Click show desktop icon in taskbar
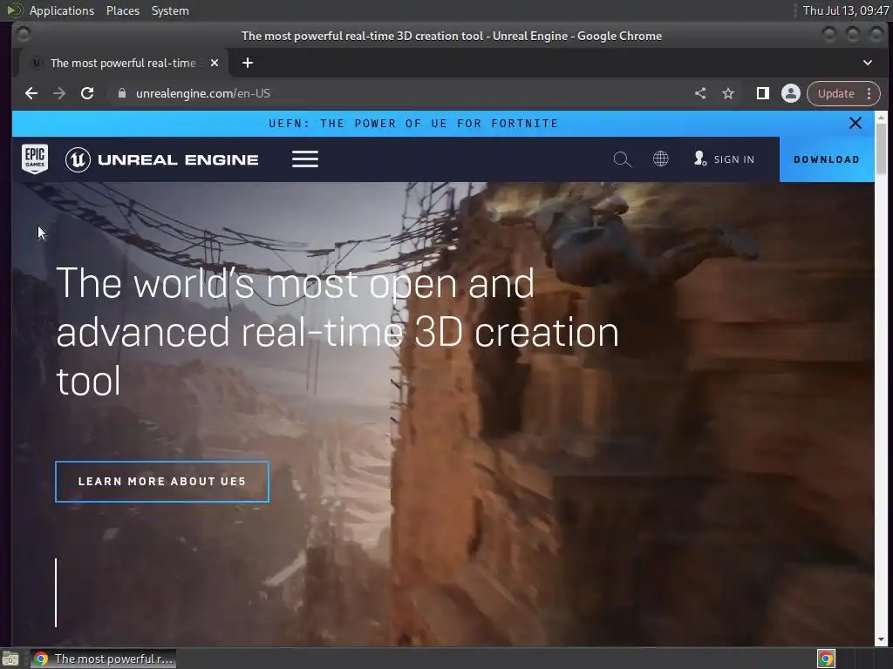Screen dimensions: 893x669 tap(10, 659)
